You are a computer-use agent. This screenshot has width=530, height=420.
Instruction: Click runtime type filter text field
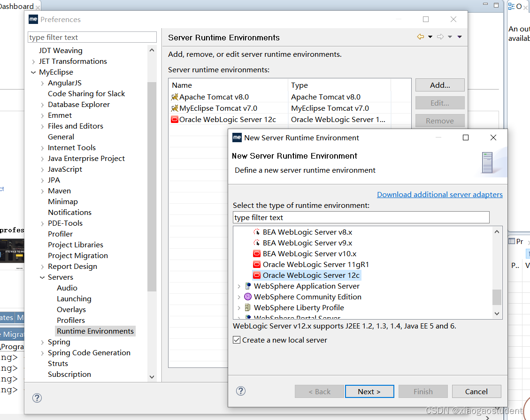pyautogui.click(x=361, y=217)
